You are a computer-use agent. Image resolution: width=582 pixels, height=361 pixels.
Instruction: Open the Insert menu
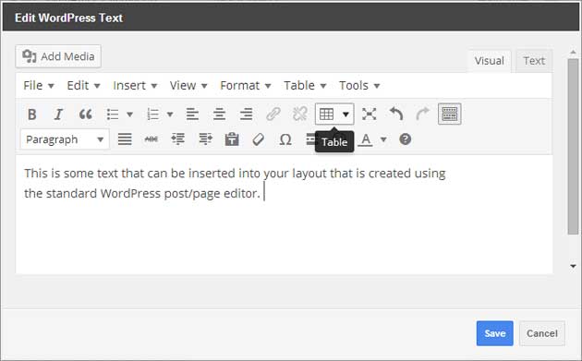click(135, 86)
